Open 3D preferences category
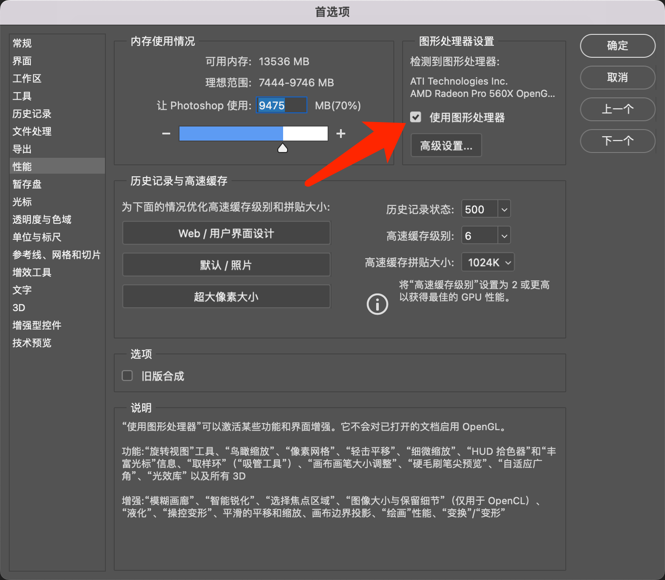665x580 pixels. (x=57, y=308)
